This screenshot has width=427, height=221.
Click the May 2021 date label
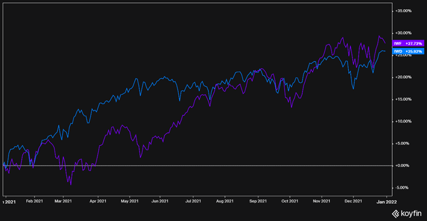(x=130, y=202)
